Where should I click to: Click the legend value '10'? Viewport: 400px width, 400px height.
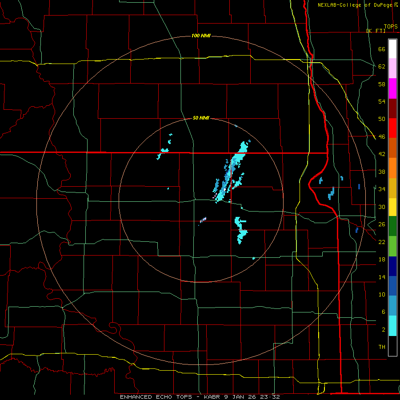382,294
